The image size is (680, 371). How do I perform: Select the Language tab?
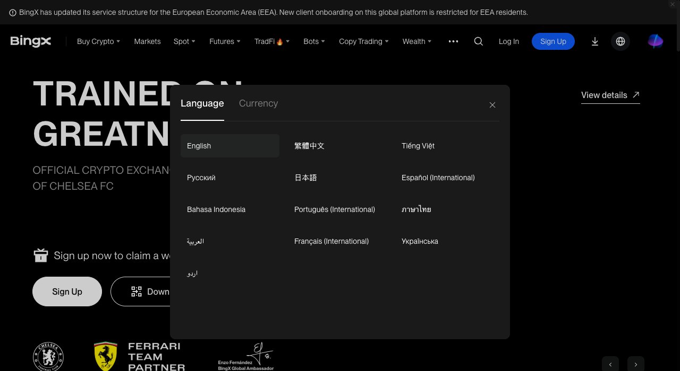pyautogui.click(x=202, y=103)
